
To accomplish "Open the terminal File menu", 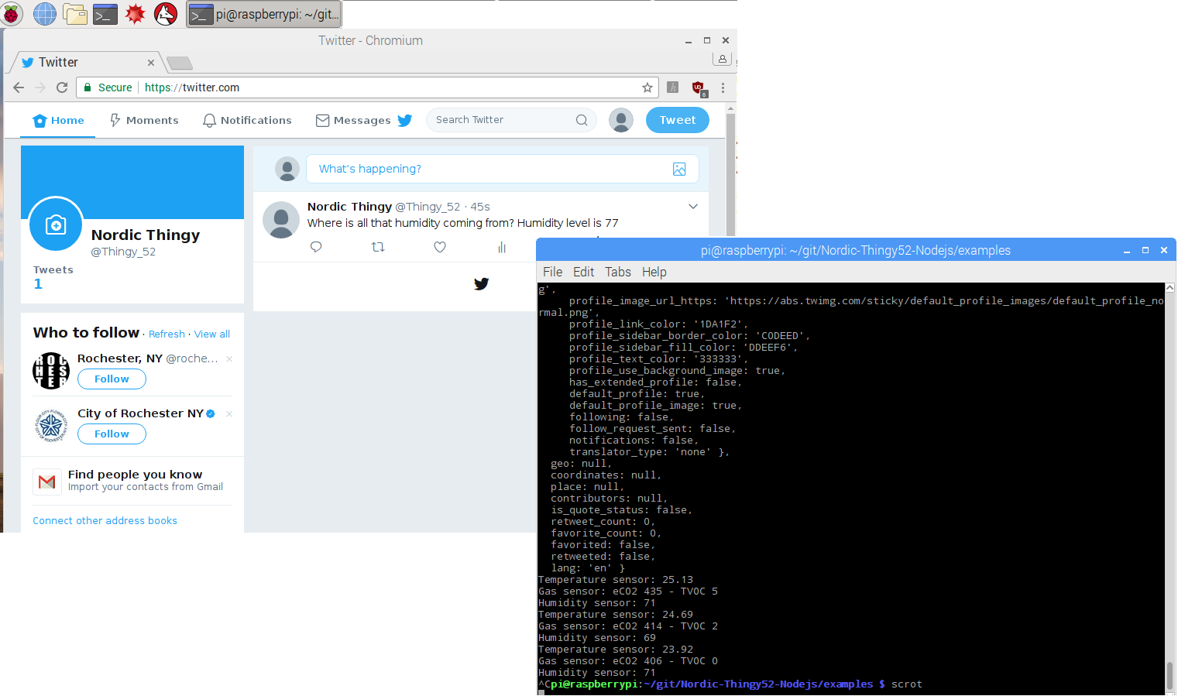I will pyautogui.click(x=553, y=272).
